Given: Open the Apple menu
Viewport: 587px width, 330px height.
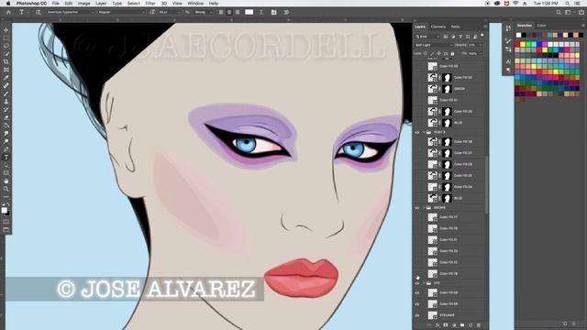Looking at the screenshot, I should (x=8, y=4).
